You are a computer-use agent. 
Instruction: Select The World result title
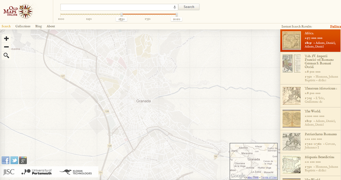click(x=312, y=111)
